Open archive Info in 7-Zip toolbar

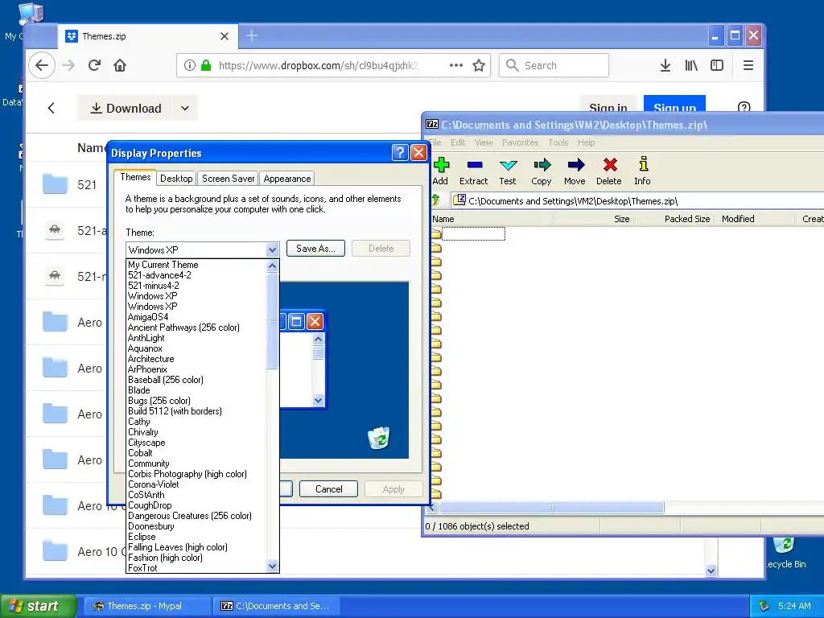coord(643,164)
